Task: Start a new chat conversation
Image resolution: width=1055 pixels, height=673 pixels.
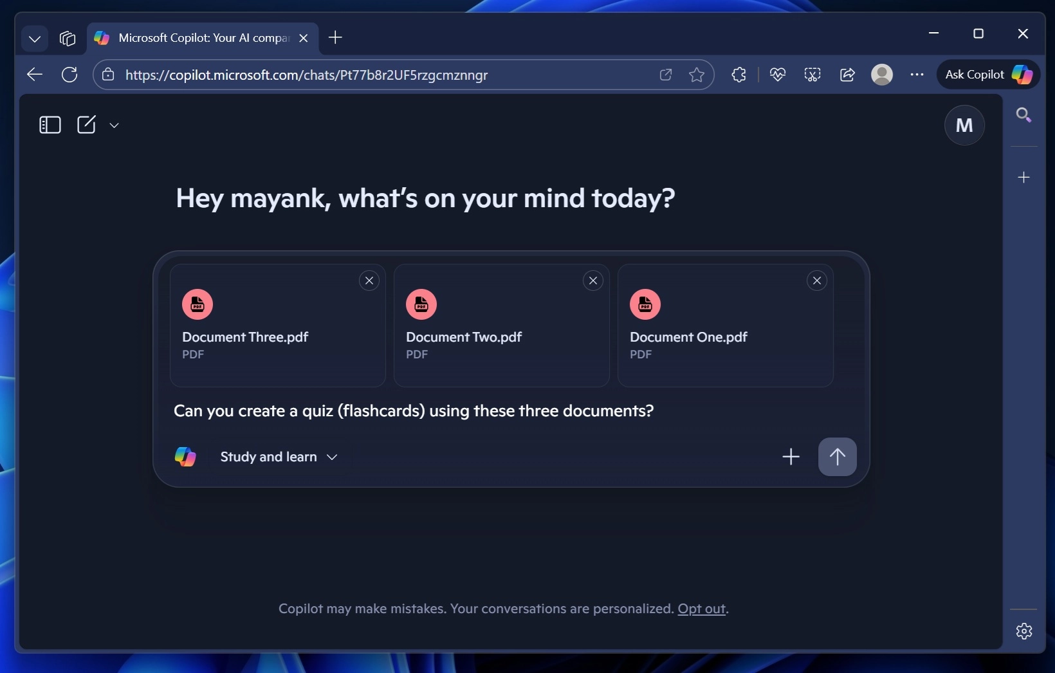Action: (x=87, y=125)
